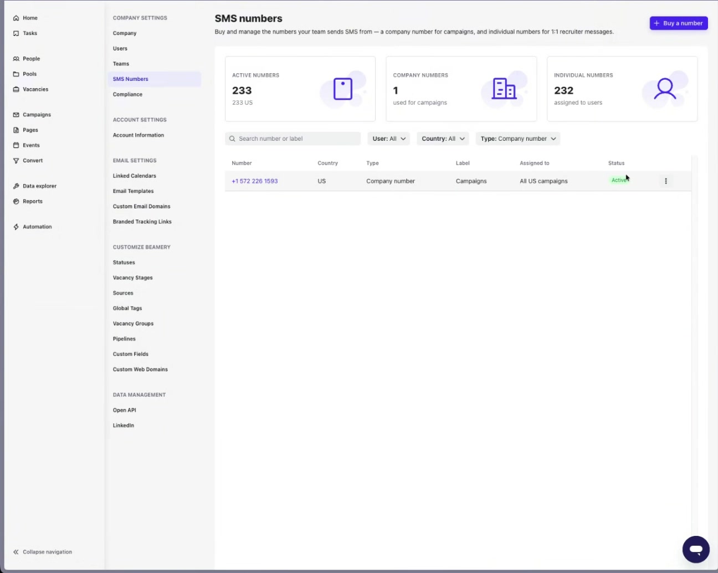Click the Reports icon in the sidebar
The image size is (718, 573).
click(16, 202)
